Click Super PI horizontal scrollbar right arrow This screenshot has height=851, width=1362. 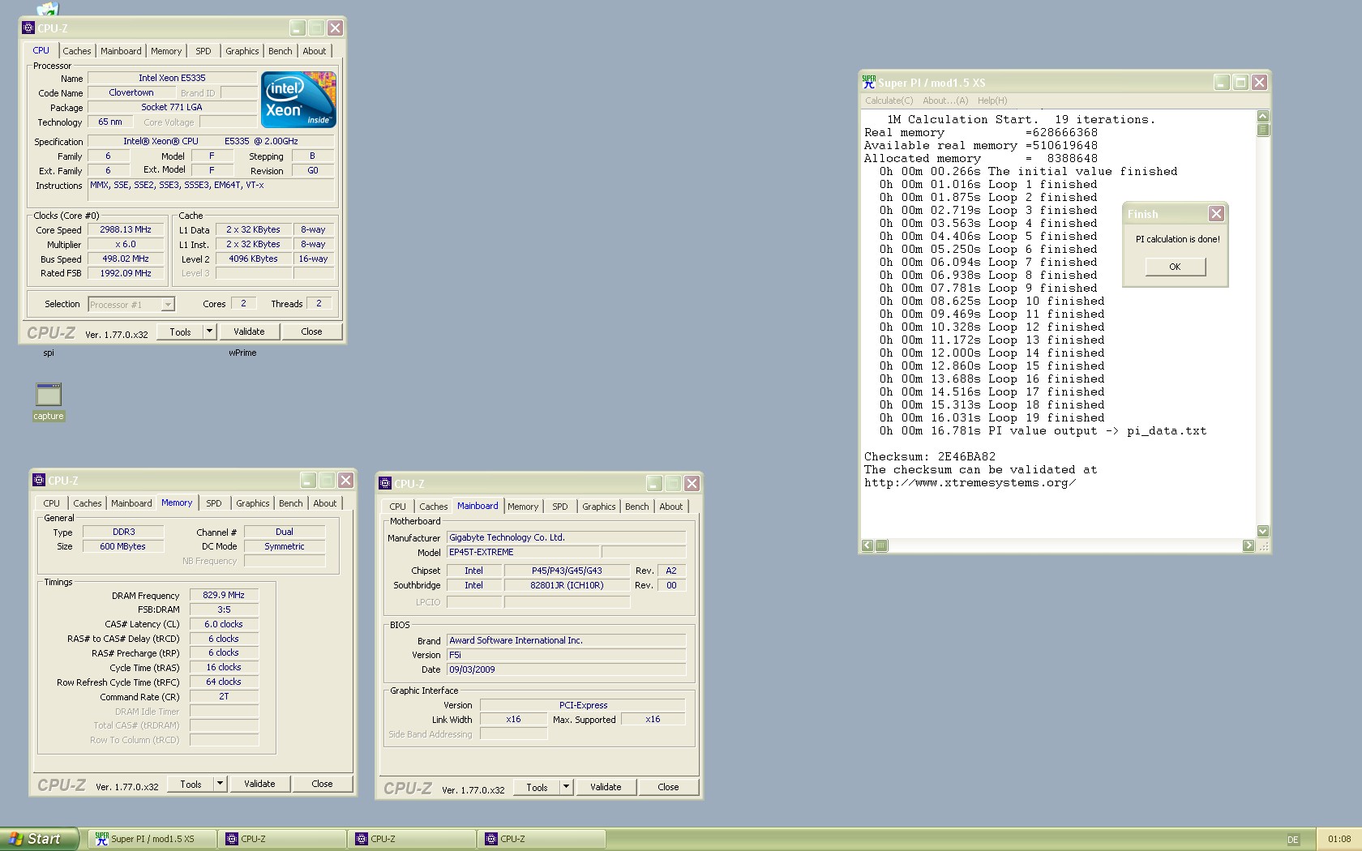tap(1248, 545)
